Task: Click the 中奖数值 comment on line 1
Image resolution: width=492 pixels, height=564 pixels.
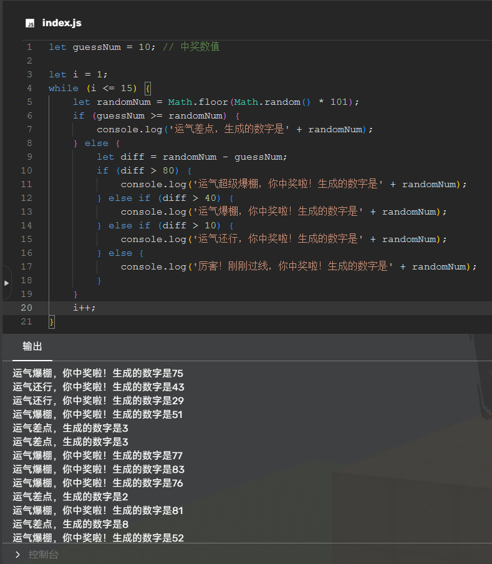Action: [200, 47]
